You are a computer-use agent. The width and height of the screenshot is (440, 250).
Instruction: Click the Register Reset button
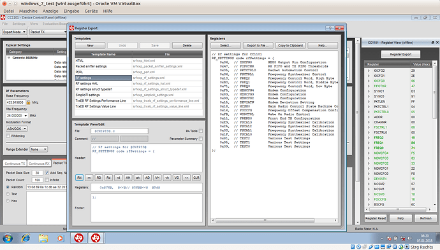(x=376, y=218)
